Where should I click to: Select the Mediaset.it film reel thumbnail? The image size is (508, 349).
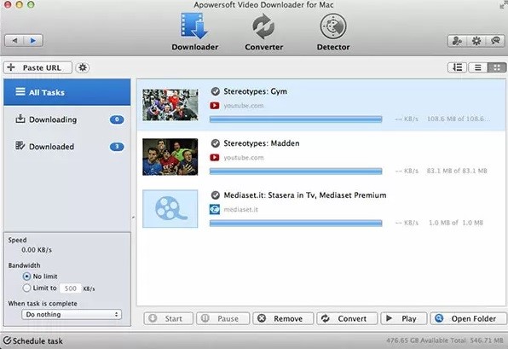point(170,209)
